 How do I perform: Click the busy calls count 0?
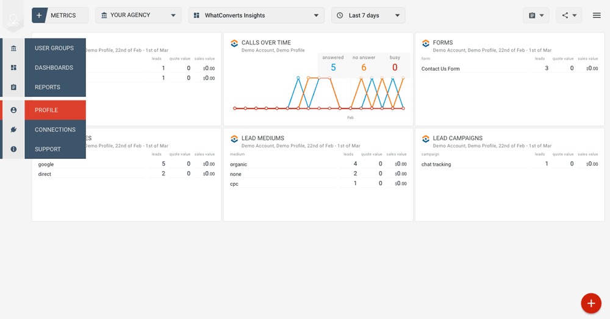point(395,68)
